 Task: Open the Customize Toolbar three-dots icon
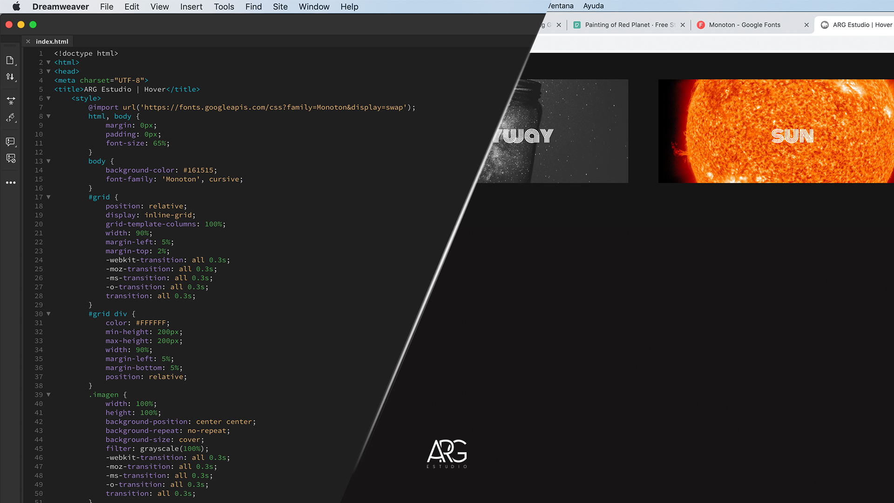(11, 183)
